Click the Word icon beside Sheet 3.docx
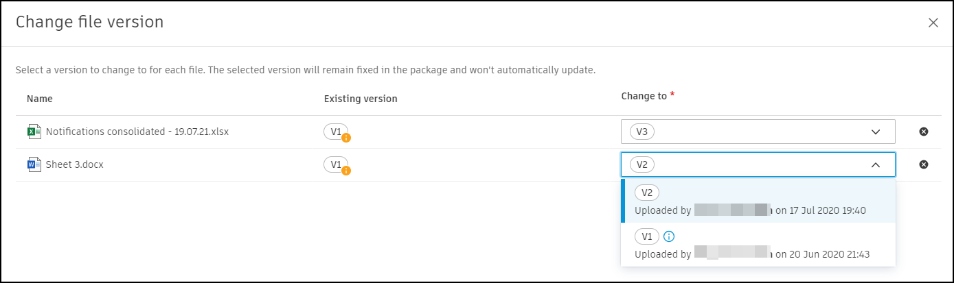 (34, 164)
